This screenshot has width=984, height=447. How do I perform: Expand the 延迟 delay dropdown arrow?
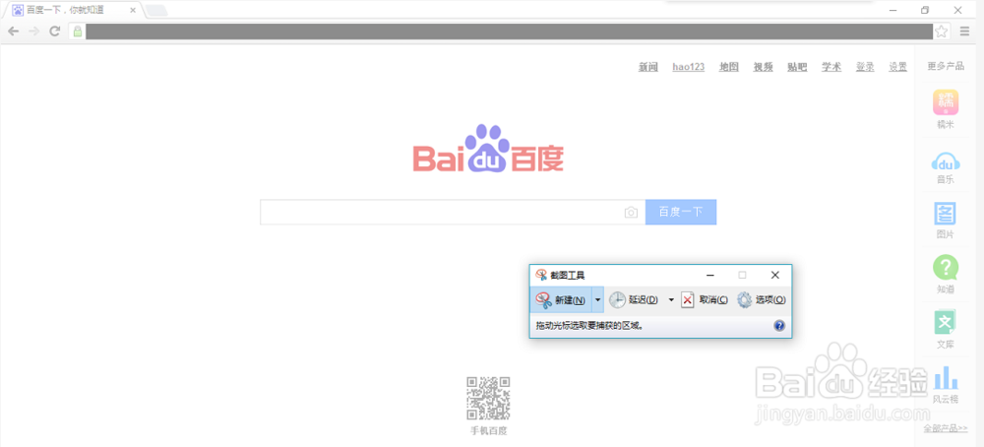tap(671, 300)
